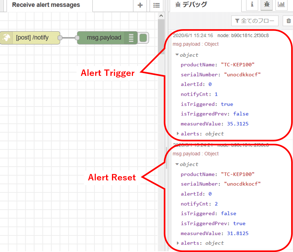Image resolution: width=293 pixels, height=252 pixels.
Task: Open the dashboard chart icon tab
Action: pos(281,5)
